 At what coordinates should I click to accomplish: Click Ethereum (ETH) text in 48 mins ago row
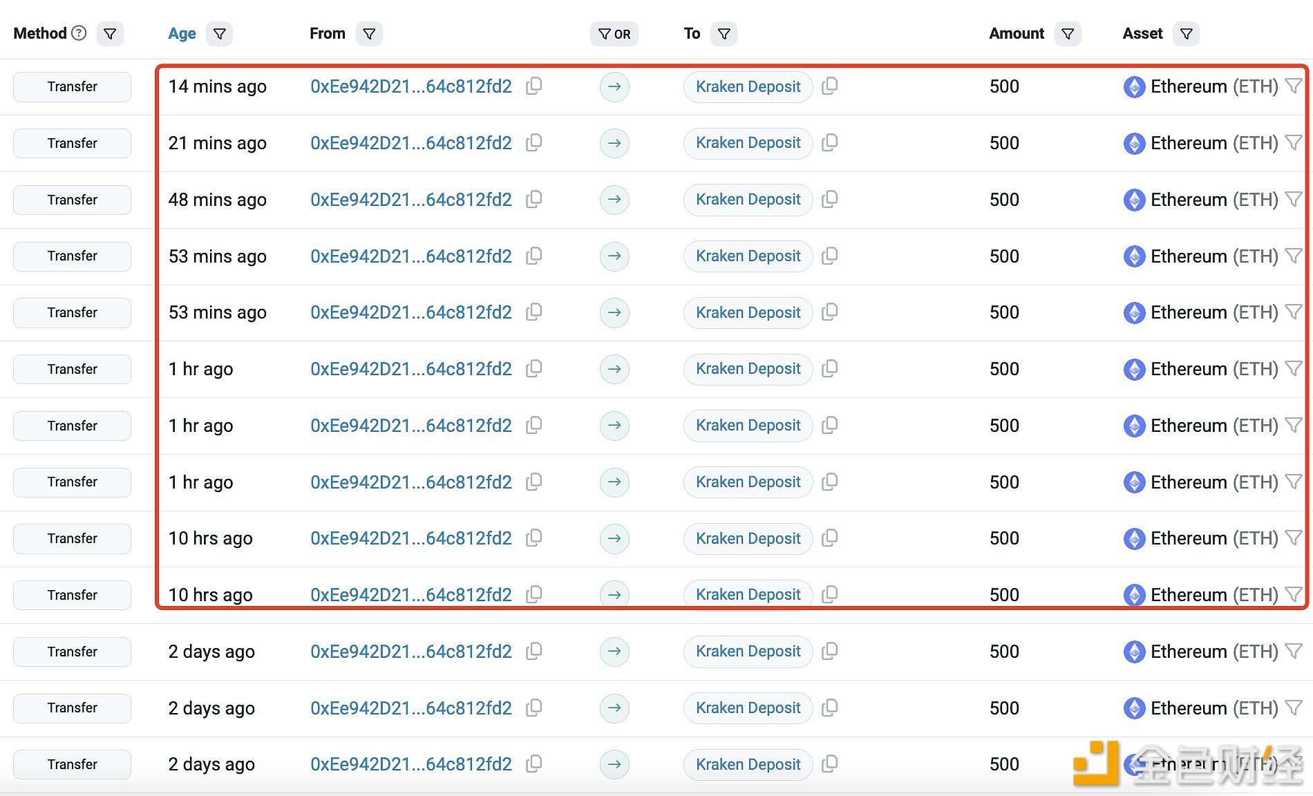(x=1214, y=200)
